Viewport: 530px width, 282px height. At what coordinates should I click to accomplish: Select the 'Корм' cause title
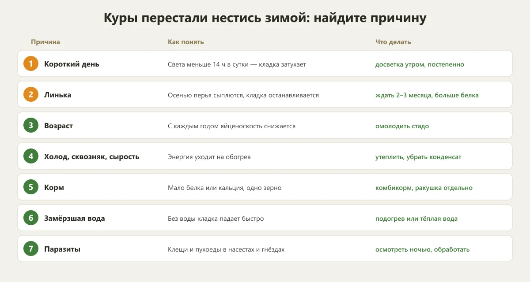coord(54,188)
